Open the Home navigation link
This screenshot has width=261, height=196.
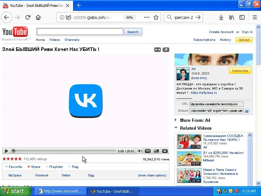40,40
